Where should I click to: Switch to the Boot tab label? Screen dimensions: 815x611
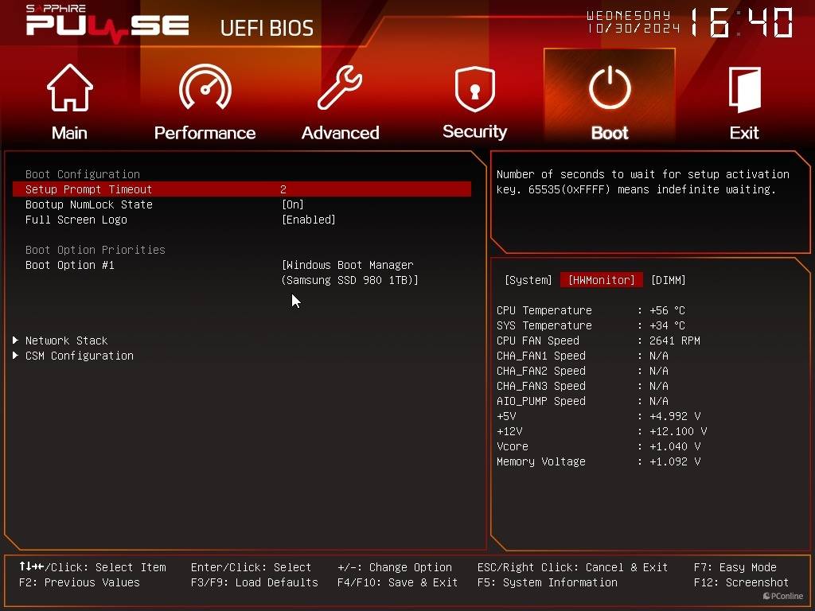coord(610,133)
